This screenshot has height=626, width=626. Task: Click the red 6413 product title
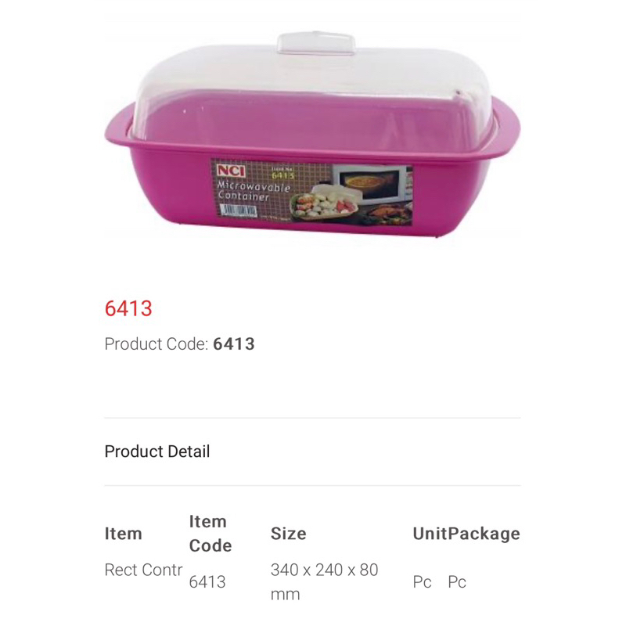point(128,308)
